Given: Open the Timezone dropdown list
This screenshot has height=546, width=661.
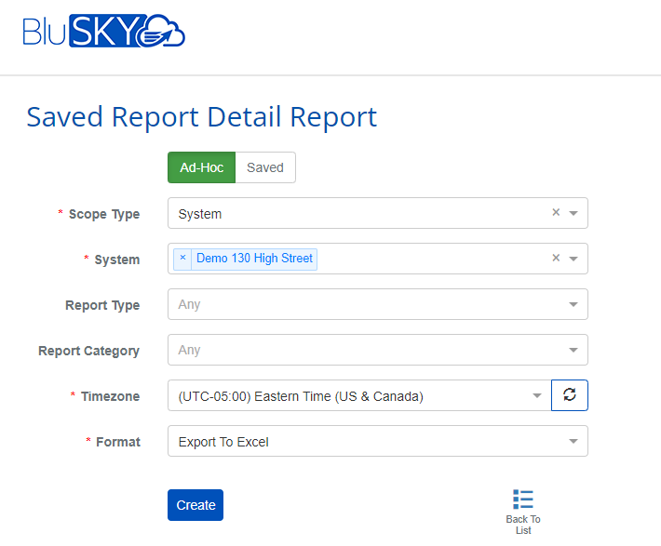Looking at the screenshot, I should [358, 395].
